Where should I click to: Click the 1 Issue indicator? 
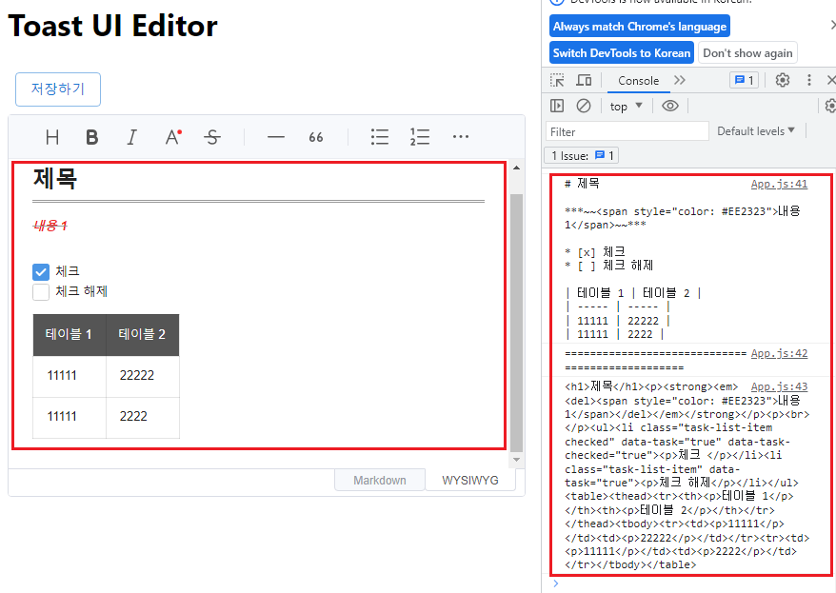pyautogui.click(x=582, y=155)
